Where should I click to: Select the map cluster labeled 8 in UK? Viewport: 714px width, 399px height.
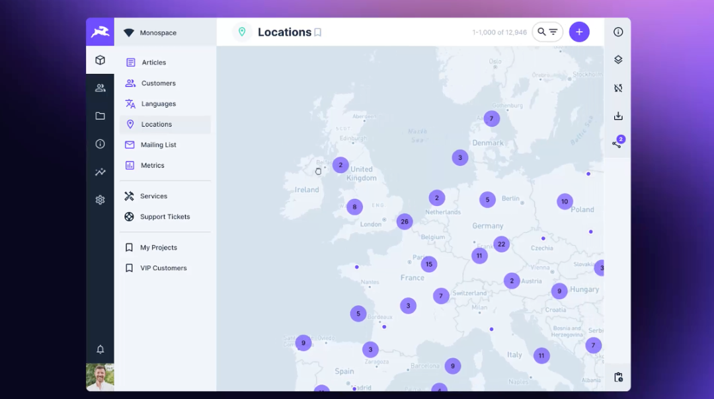tap(355, 207)
